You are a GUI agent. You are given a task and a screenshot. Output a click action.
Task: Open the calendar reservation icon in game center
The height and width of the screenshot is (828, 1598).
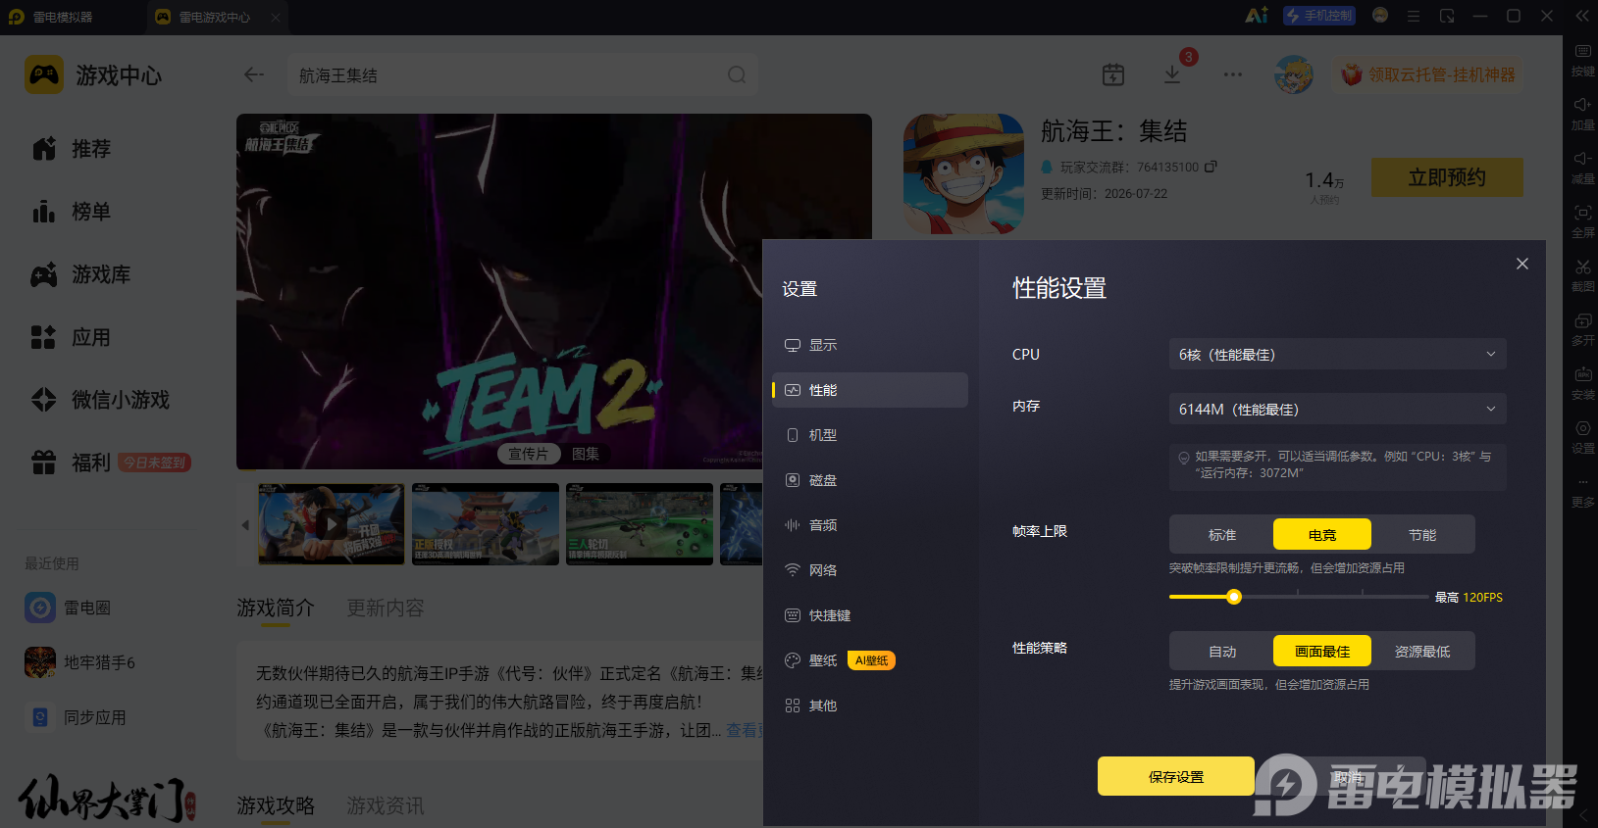coord(1113,74)
